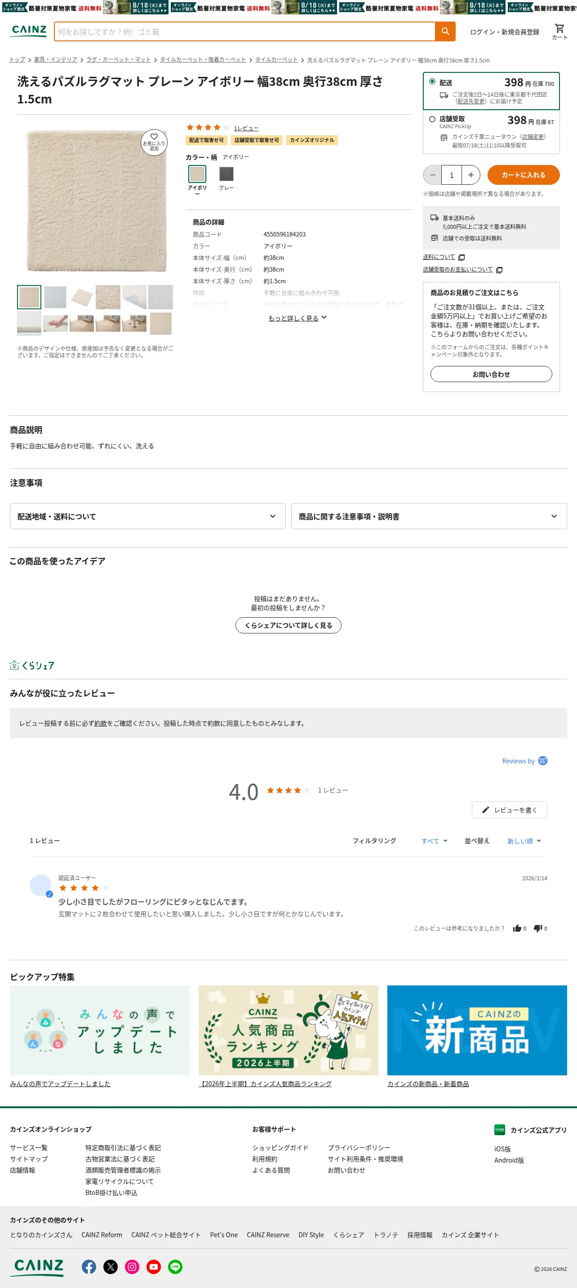The height and width of the screenshot is (1288, 577).
Task: Open the shopping cart icon
Action: click(559, 31)
